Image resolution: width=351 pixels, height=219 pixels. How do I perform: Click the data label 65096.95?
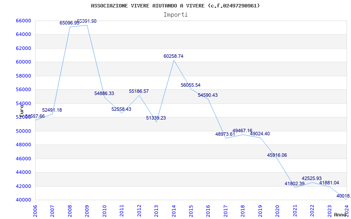pos(69,23)
